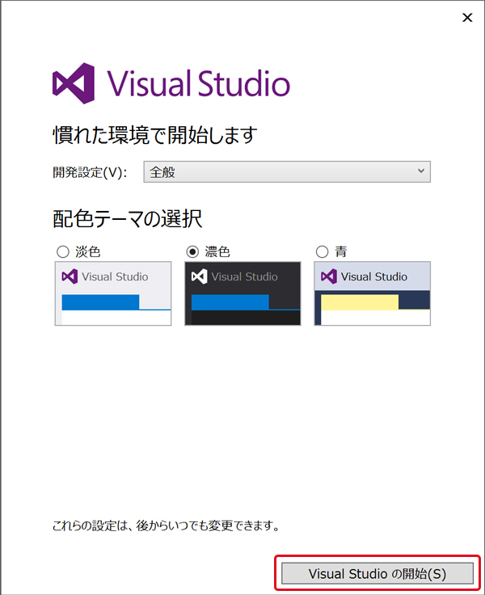
Task: Click the 配色テーマの選択 heading
Action: (128, 218)
